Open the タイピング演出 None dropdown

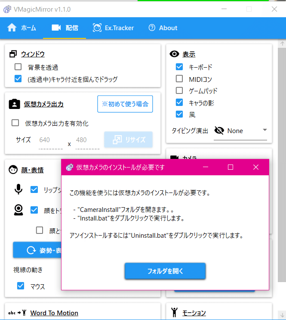click(x=240, y=130)
